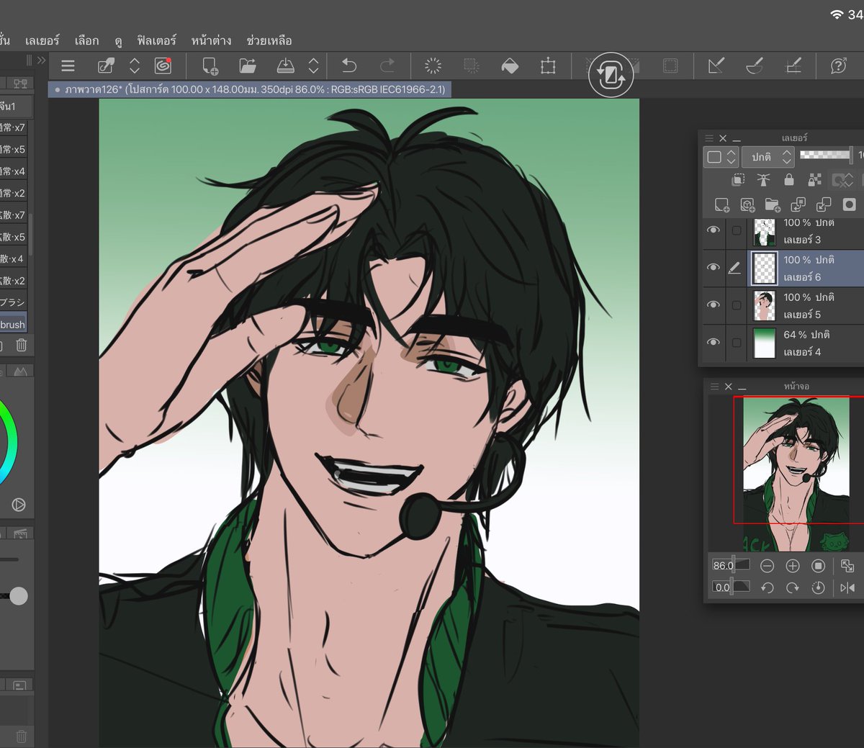Transfer to lower layer icon

(798, 205)
